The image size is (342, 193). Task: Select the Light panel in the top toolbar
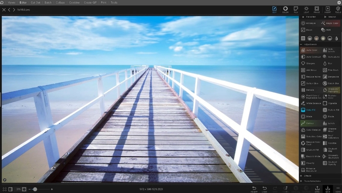[x=306, y=9]
